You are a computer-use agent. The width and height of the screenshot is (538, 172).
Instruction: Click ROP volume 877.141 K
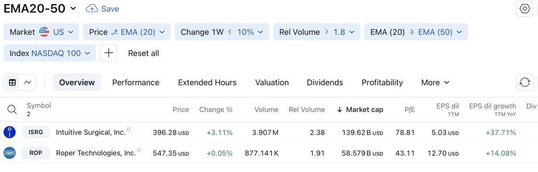[x=261, y=153]
